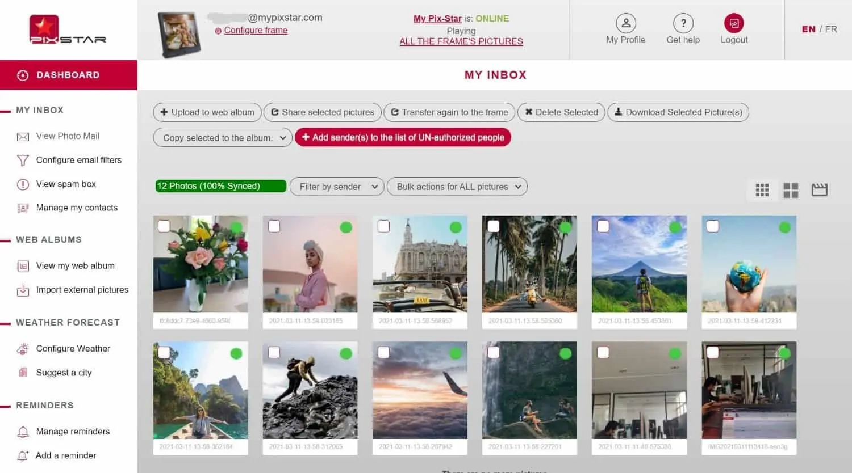
Task: Click the Configure Weather icon
Action: click(23, 349)
